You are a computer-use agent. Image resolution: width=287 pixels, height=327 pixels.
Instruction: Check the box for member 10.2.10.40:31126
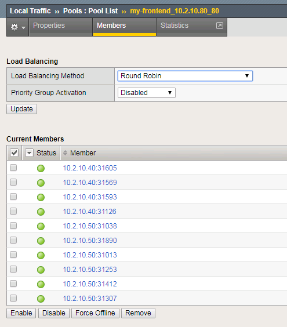[13, 211]
